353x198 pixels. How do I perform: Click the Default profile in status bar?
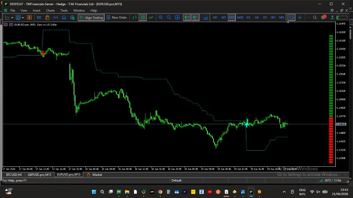tap(176, 180)
